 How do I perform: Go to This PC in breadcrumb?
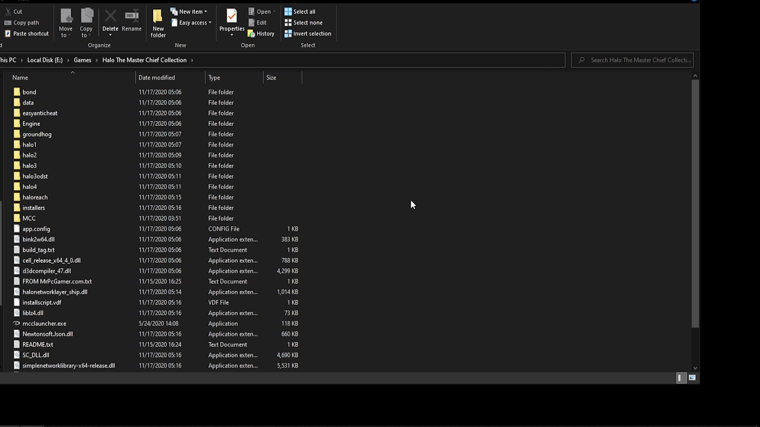[8, 60]
